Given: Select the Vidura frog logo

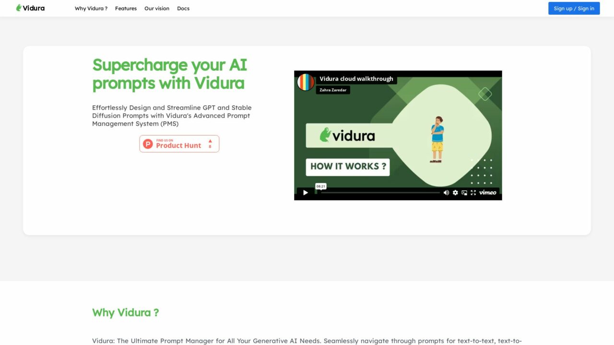Looking at the screenshot, I should click(18, 8).
